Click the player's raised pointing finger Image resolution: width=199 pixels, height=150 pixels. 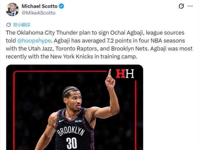tap(109, 74)
